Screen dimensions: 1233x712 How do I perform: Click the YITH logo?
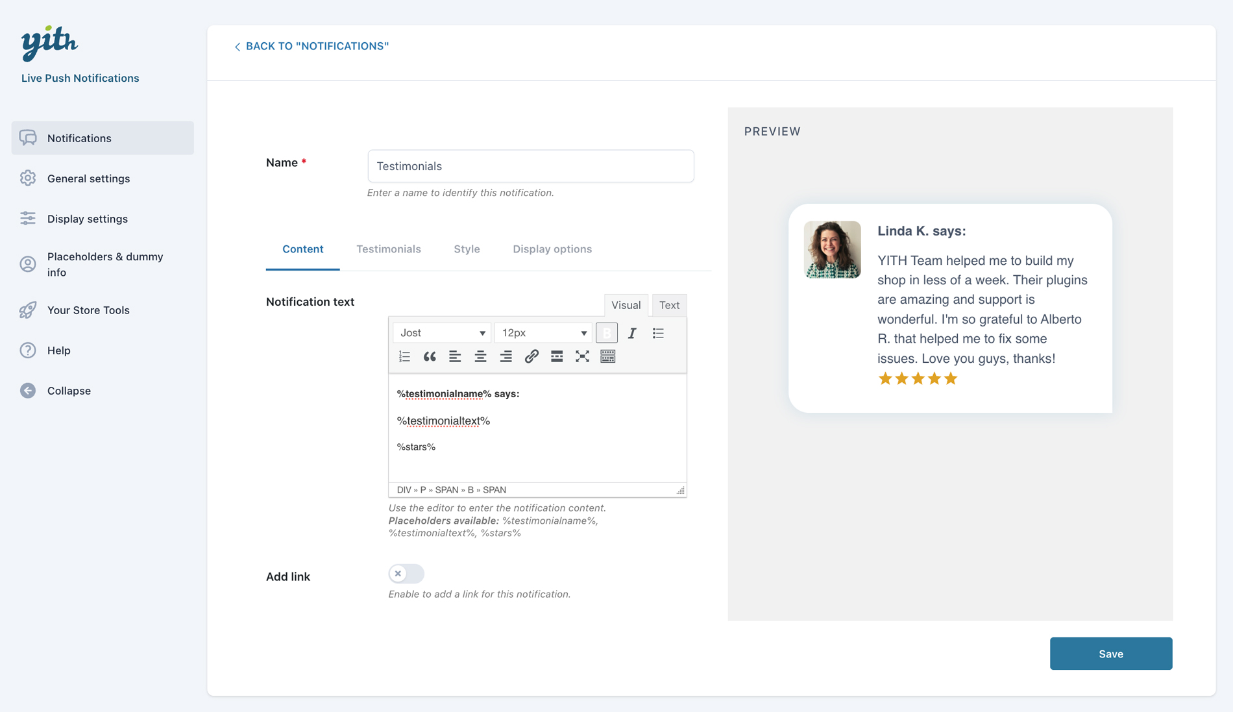[49, 43]
